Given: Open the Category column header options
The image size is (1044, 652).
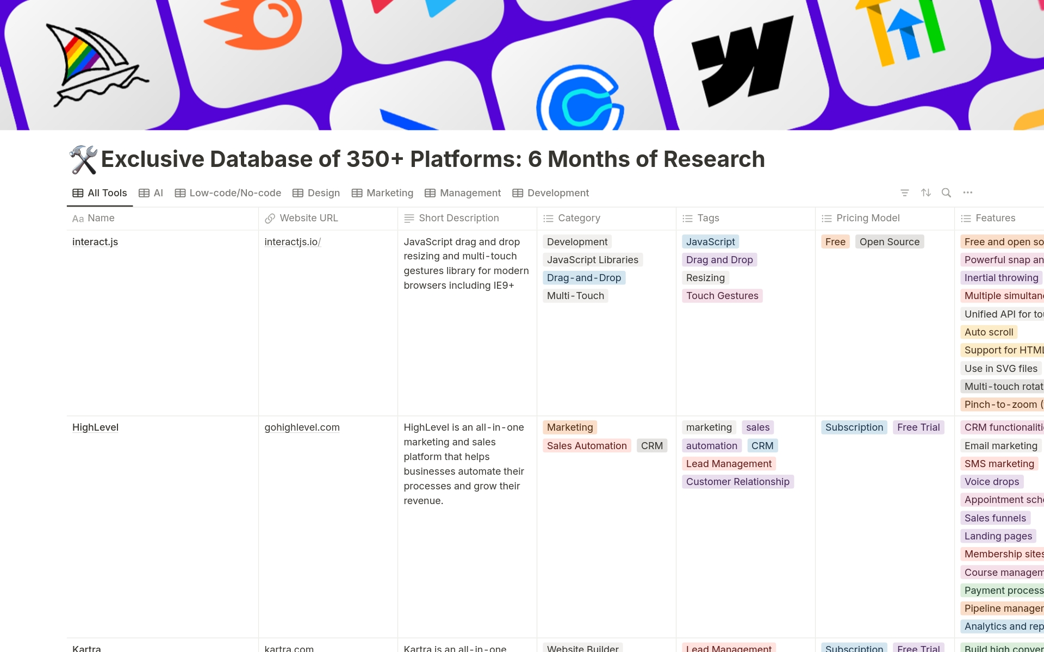Looking at the screenshot, I should coord(579,218).
